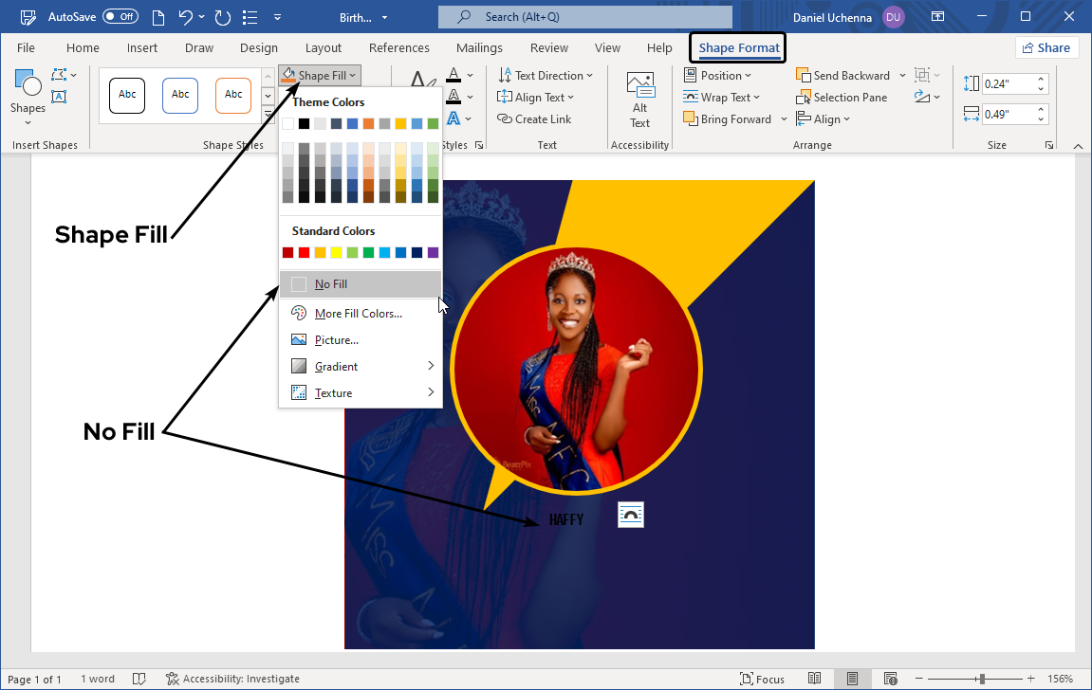Pick the yellow standard color swatch
Screen dimensions: 1092x690
tap(336, 252)
